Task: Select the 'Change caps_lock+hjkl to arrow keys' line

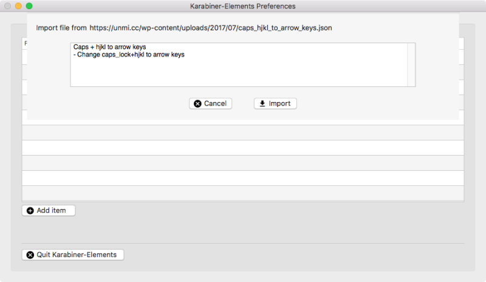Action: 128,55
